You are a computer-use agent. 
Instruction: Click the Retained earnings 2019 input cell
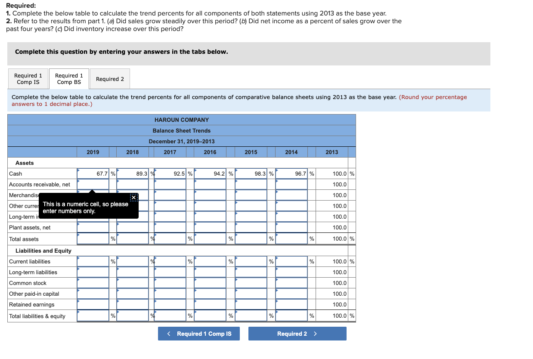pos(93,304)
